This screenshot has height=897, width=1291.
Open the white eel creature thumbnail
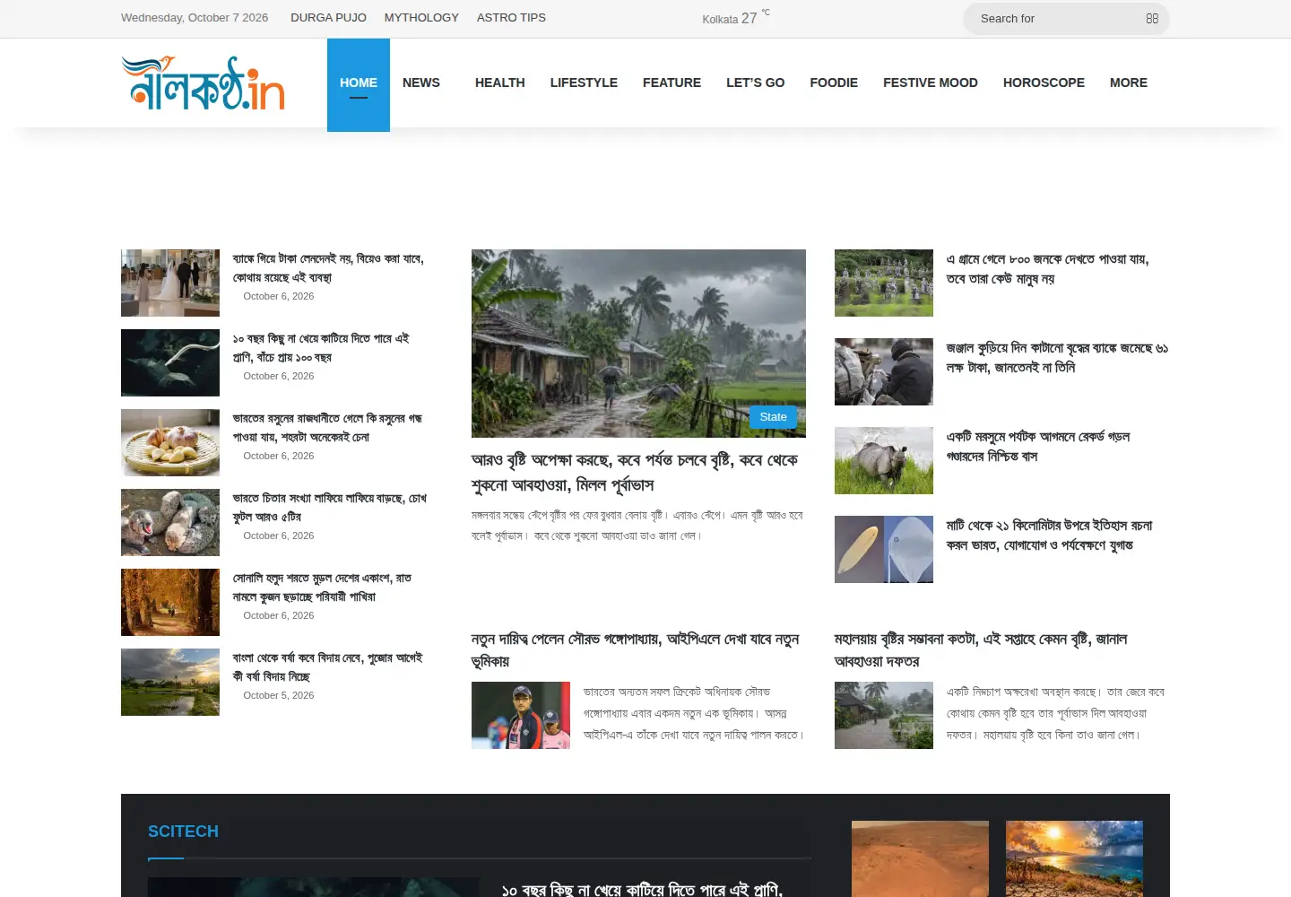click(x=170, y=362)
